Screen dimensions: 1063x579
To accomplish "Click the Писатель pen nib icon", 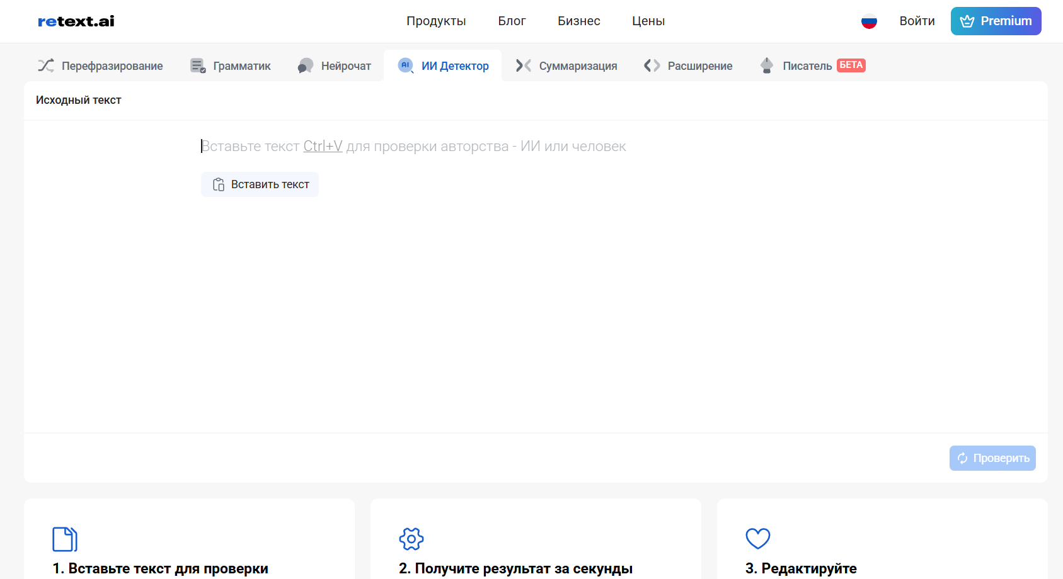I will coord(766,65).
